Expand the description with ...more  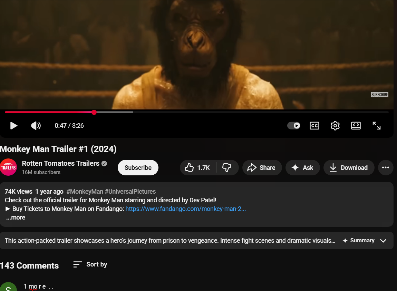16,217
